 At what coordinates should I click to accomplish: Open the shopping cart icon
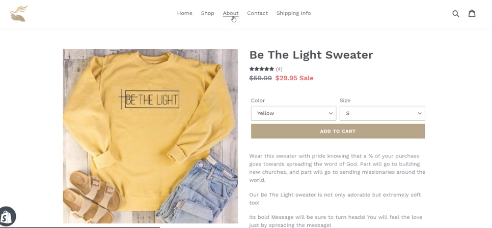(x=472, y=14)
